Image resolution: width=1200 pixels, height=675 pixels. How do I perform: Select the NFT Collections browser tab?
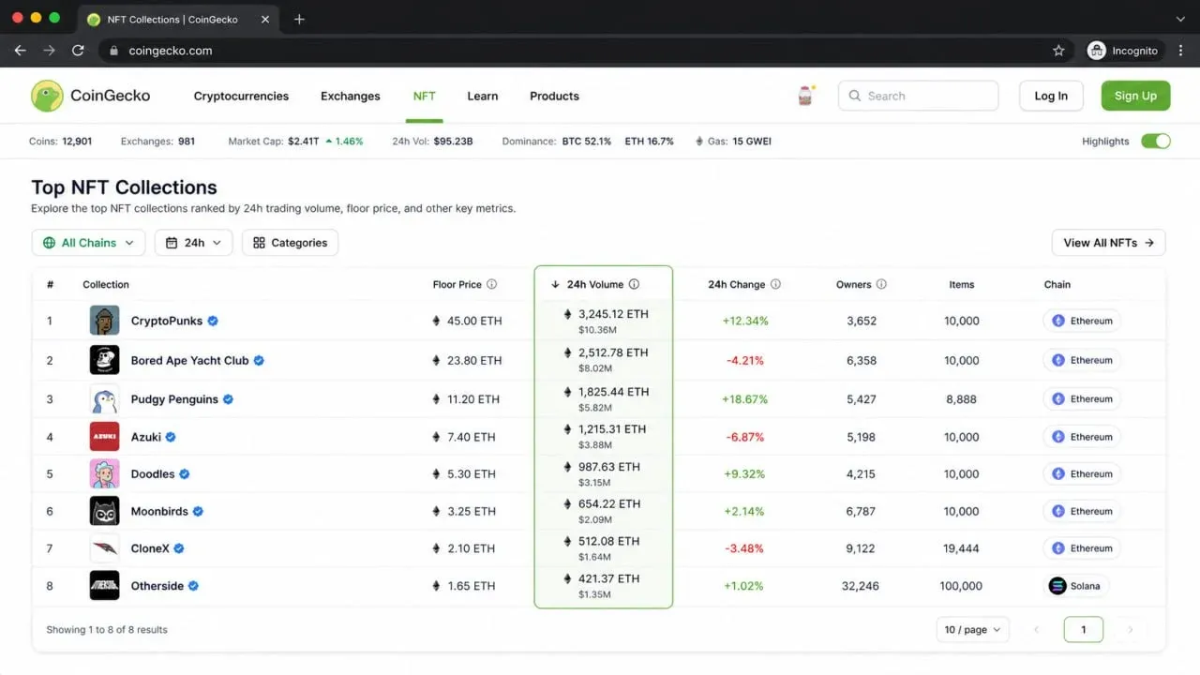178,19
